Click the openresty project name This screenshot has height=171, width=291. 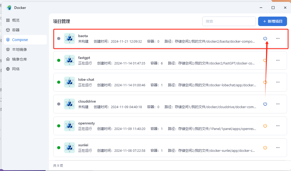point(86,123)
